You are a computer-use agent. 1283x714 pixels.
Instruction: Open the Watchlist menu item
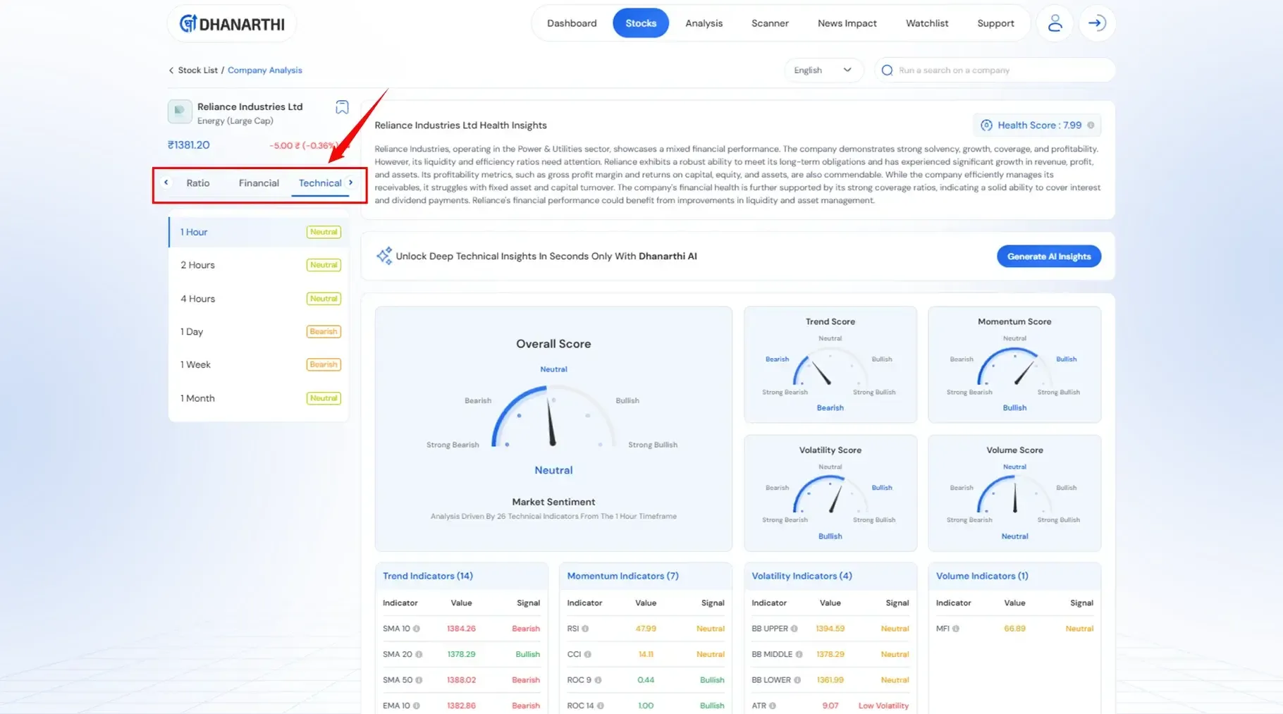pos(927,23)
